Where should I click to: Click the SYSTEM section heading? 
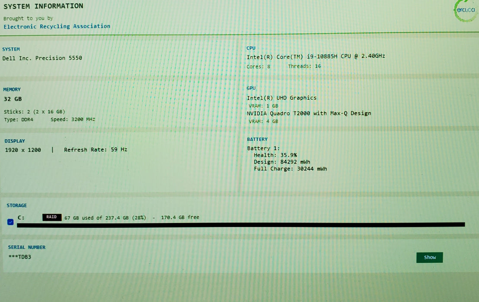(x=11, y=49)
